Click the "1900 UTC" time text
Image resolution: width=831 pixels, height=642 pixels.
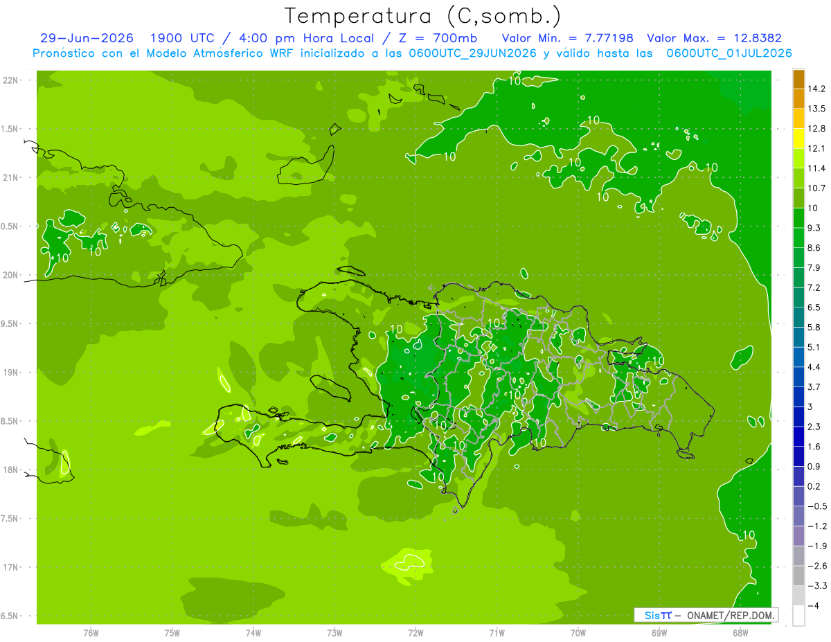tap(181, 38)
